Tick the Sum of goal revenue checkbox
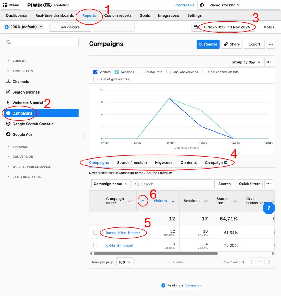281x296 pixels. click(95, 79)
